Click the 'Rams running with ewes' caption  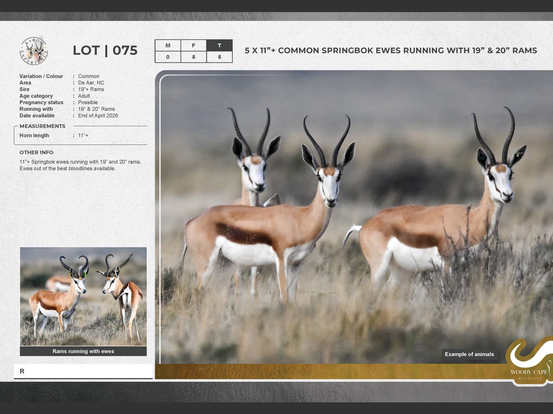tap(83, 351)
